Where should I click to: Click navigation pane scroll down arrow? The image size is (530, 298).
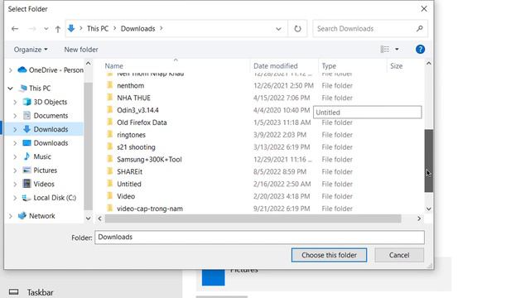[x=89, y=219]
